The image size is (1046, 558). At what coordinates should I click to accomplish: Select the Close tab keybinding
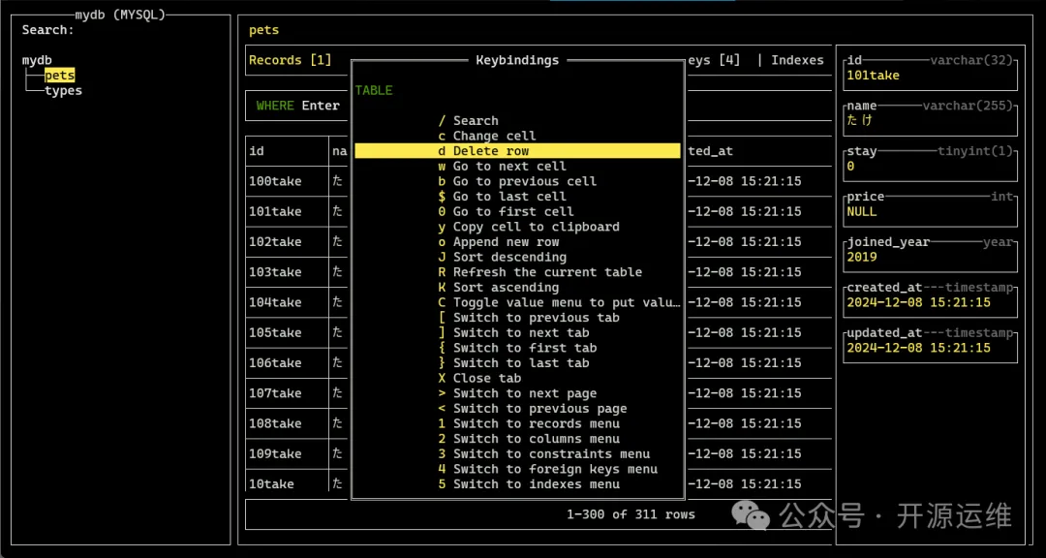pyautogui.click(x=486, y=378)
